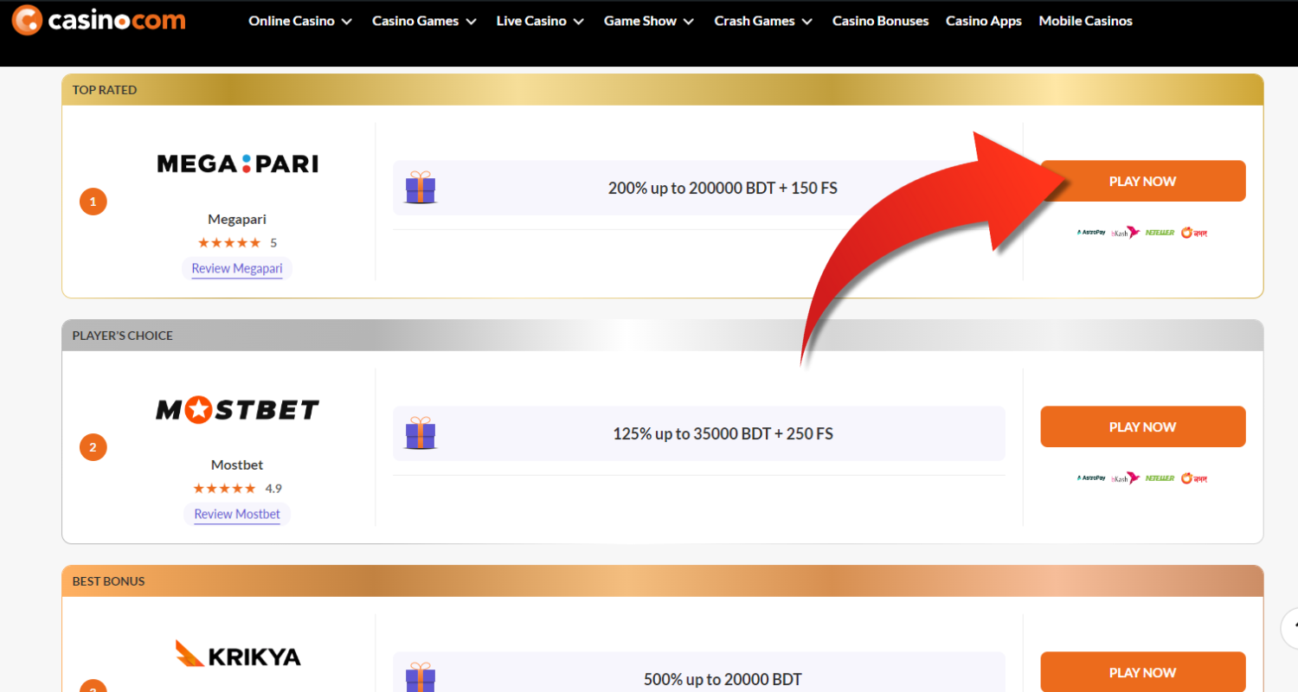The image size is (1298, 692).
Task: Click the Krikya logo
Action: click(x=237, y=654)
